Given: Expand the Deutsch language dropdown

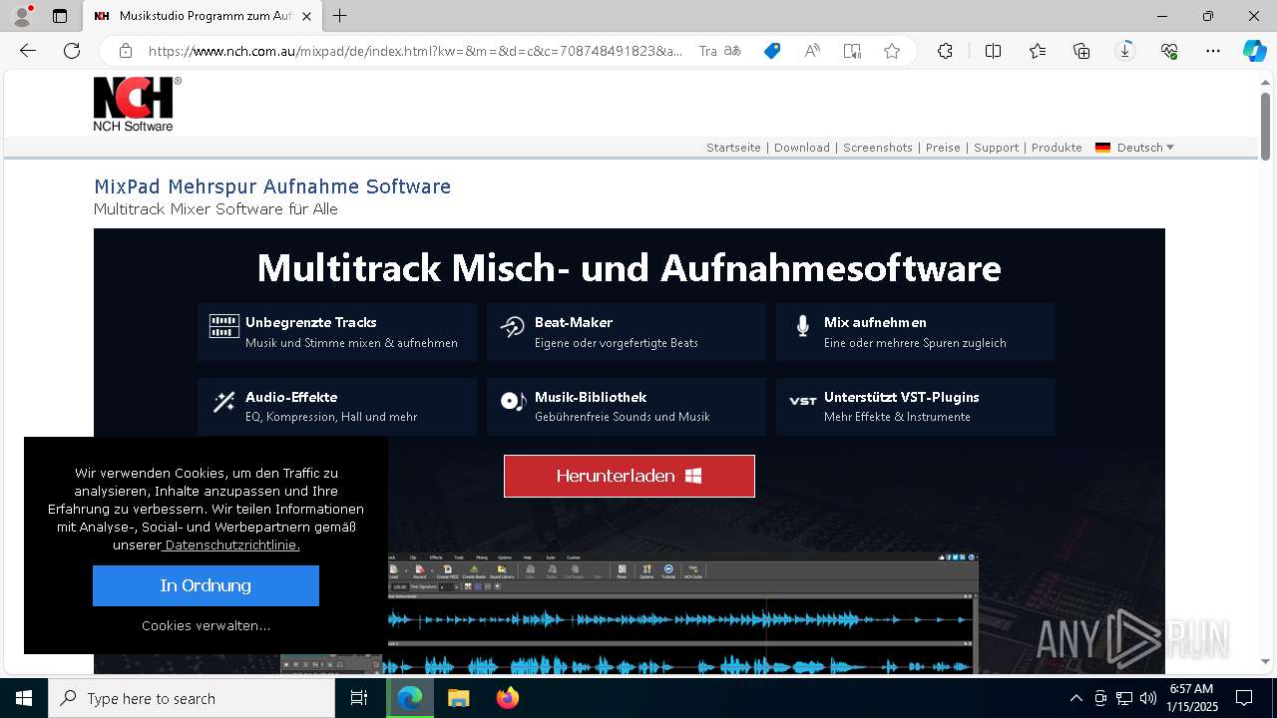Looking at the screenshot, I should coord(1145,148).
